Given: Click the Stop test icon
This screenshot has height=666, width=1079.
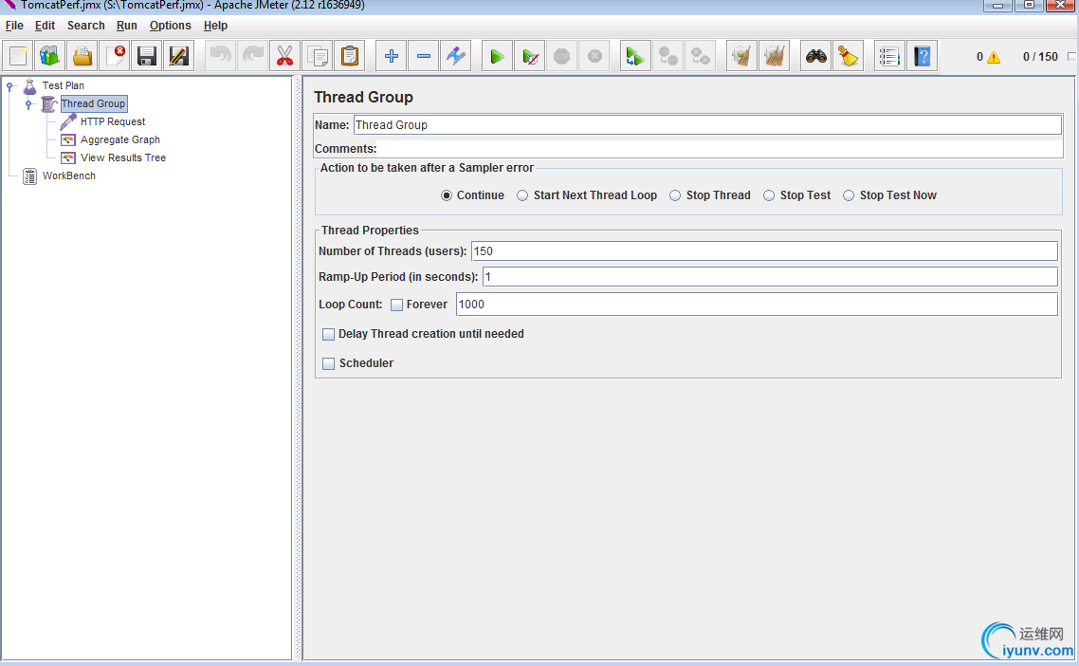Looking at the screenshot, I should point(561,56).
